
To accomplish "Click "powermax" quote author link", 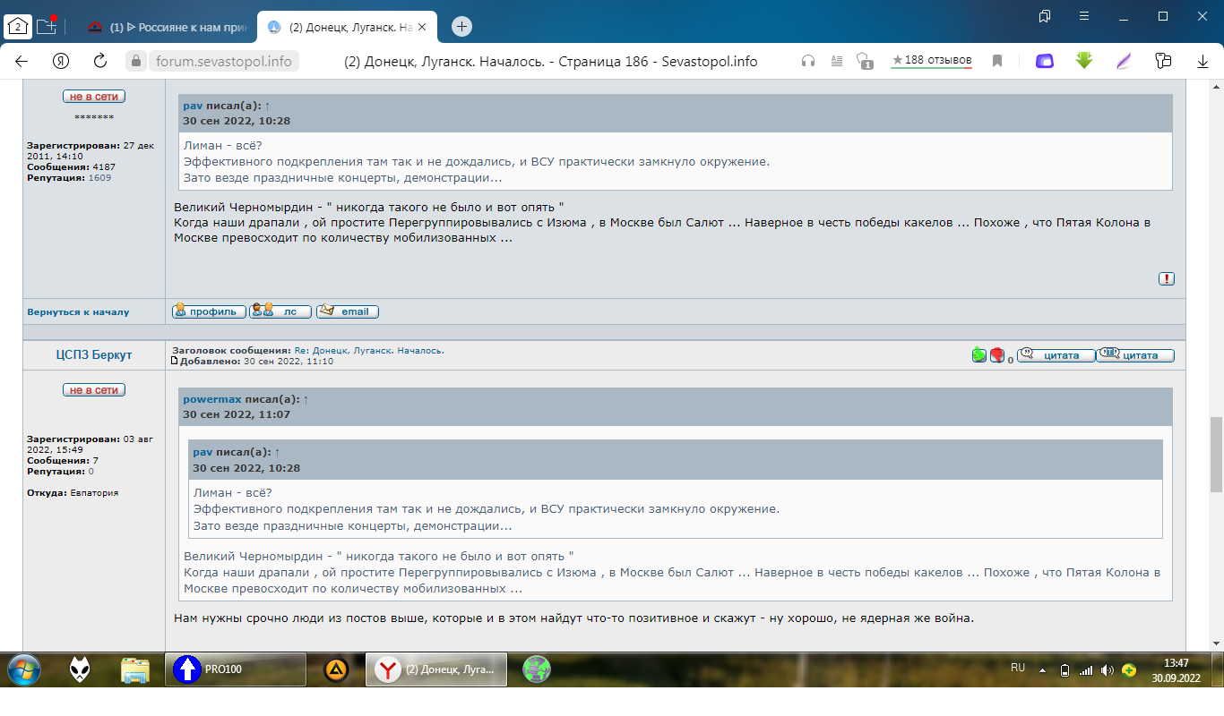I will point(212,399).
